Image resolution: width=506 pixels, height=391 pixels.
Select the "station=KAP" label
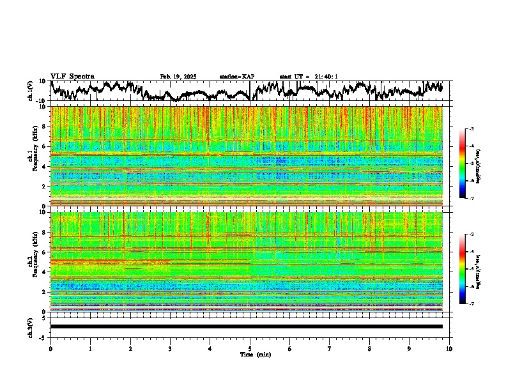[237, 77]
